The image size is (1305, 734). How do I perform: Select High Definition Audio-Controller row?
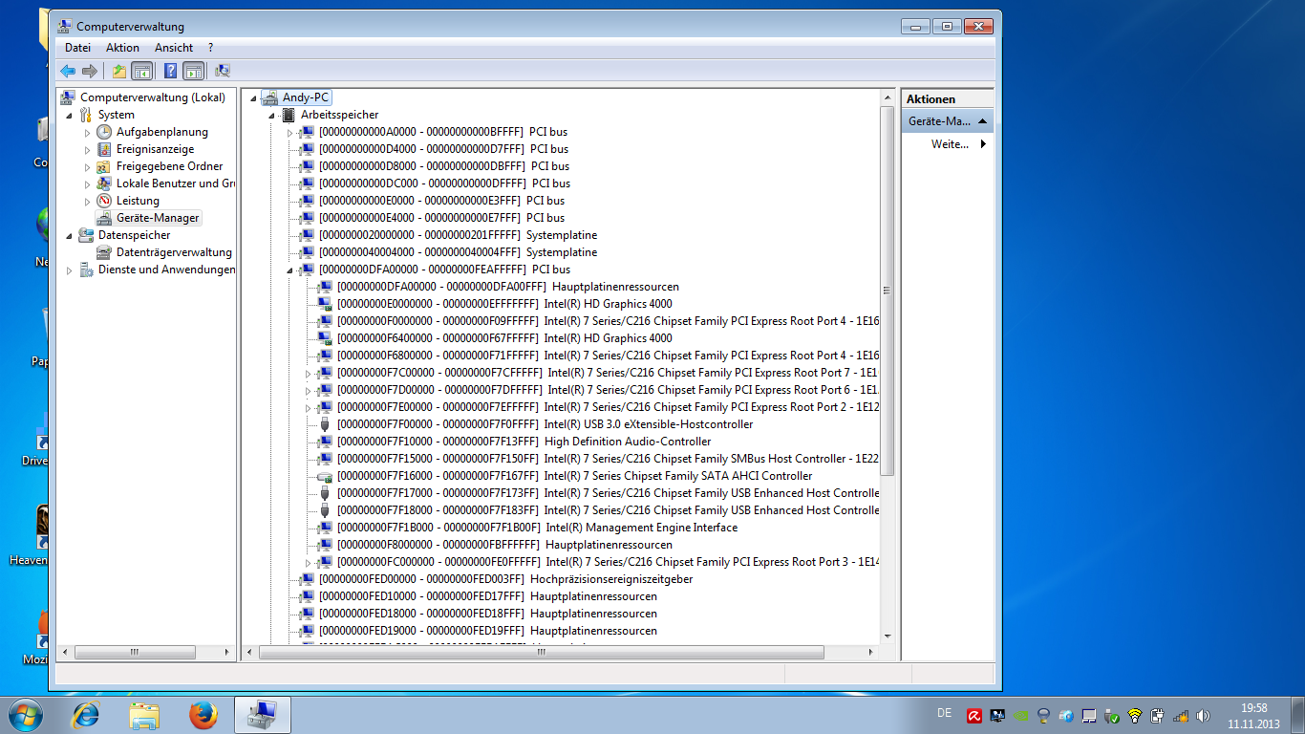click(x=524, y=442)
